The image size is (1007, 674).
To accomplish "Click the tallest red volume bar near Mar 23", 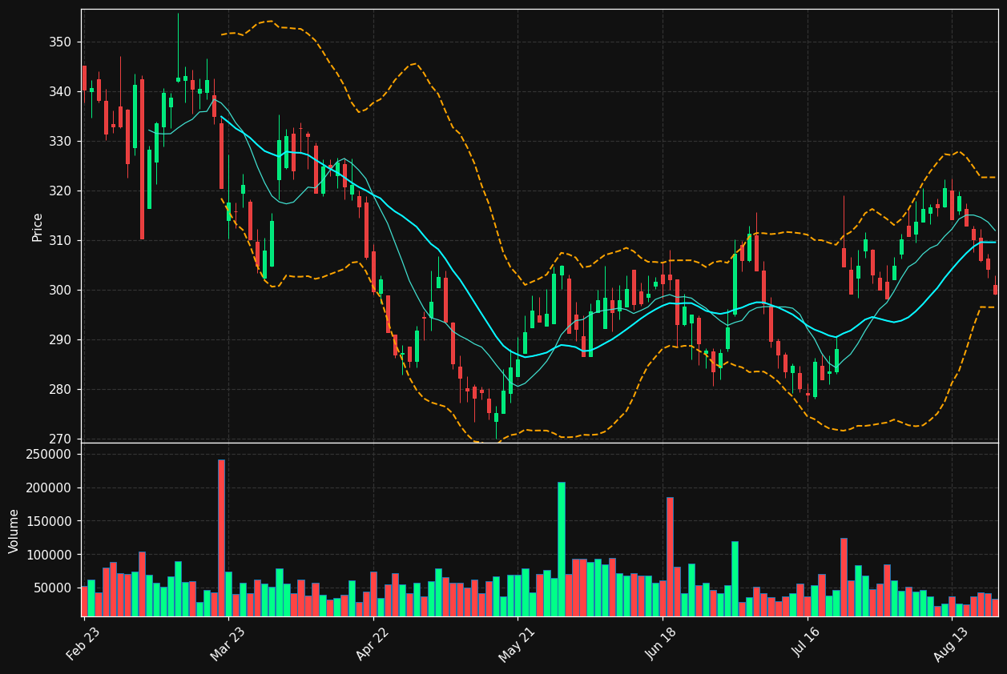I will 221,538.
